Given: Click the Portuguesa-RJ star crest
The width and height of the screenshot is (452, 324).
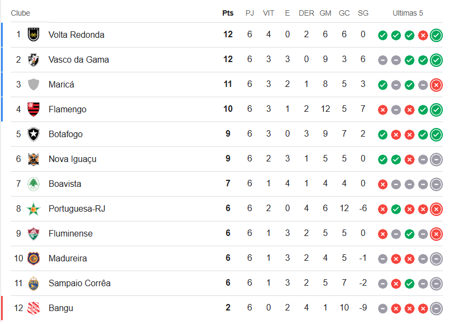Looking at the screenshot, I should [34, 209].
